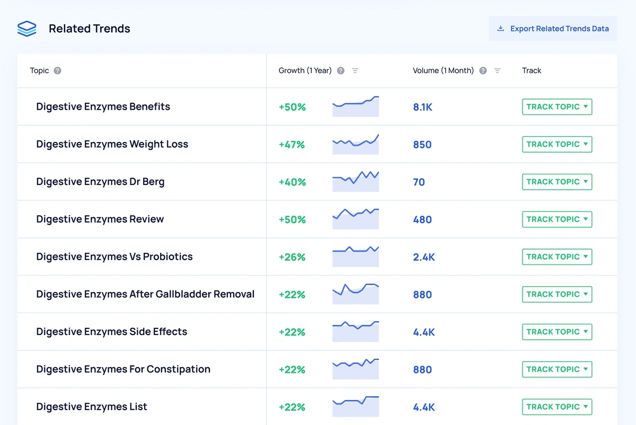Open Track Topic dropdown for Digestive Enzymes Benefits
The width and height of the screenshot is (636, 425).
click(x=557, y=107)
